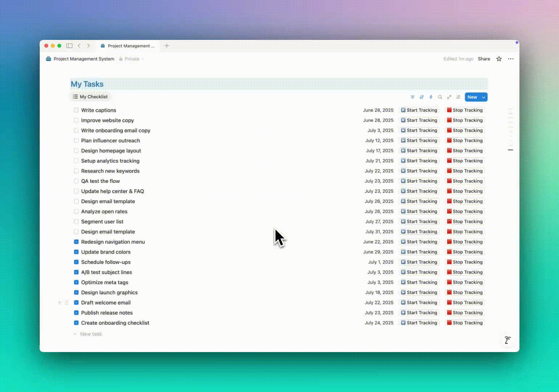559x392 pixels.
Task: Check the Plan influencer outreach checkbox
Action: (76, 140)
